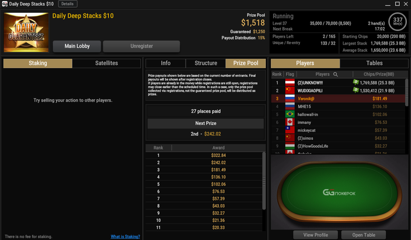The width and height of the screenshot is (411, 240).
Task: Click the Unregister button
Action: pos(142,46)
